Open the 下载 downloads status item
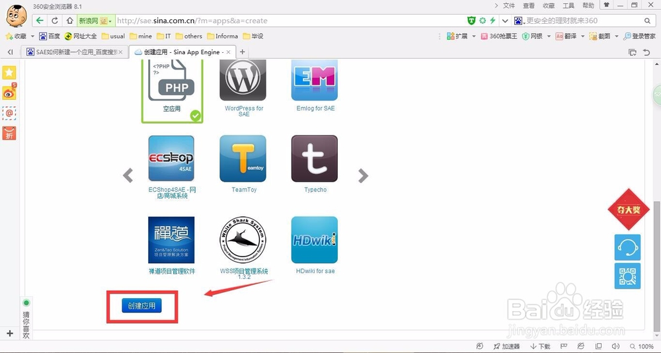This screenshot has height=353, width=661. click(x=541, y=346)
